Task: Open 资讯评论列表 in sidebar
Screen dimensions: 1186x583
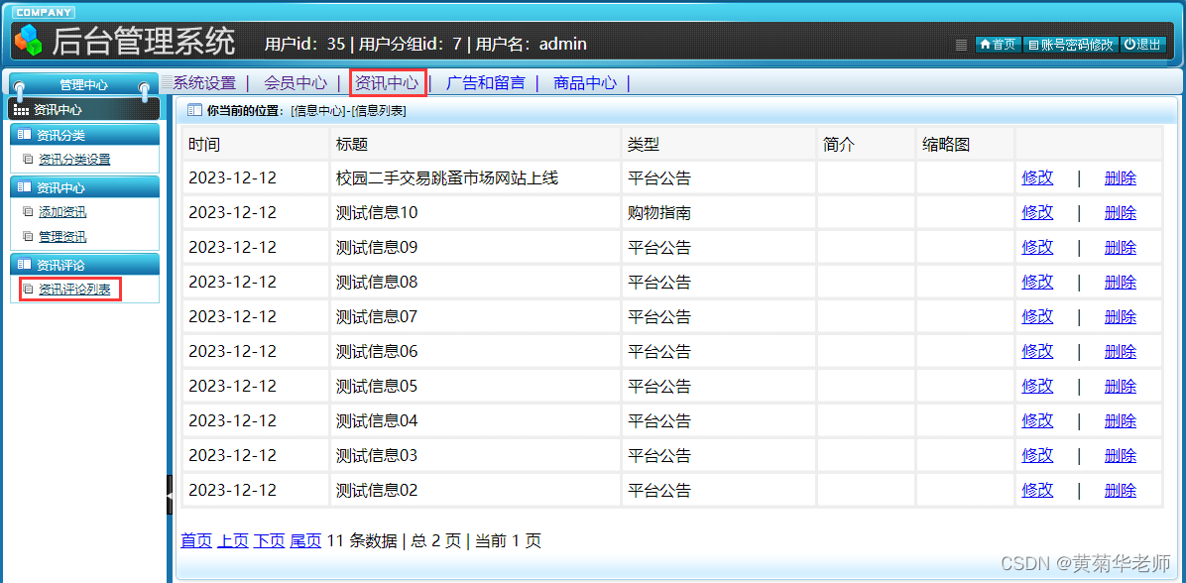Action: coord(74,289)
